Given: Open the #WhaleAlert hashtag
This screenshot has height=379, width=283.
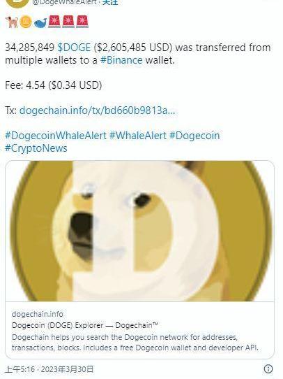Looking at the screenshot, I should pyautogui.click(x=138, y=136).
